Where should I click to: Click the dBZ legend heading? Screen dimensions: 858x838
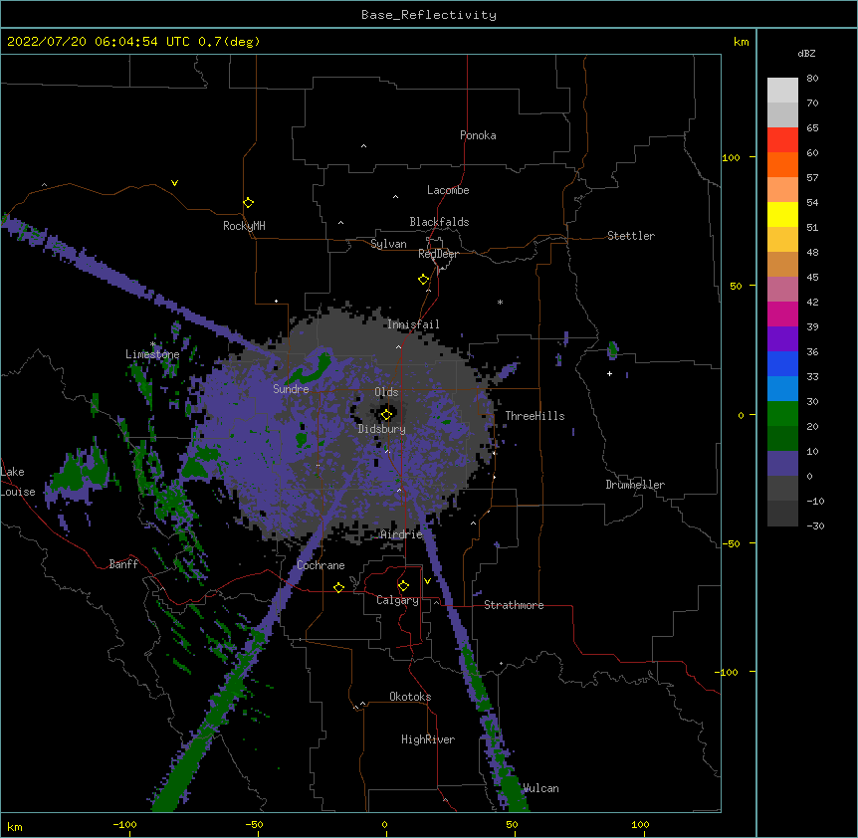(x=806, y=54)
